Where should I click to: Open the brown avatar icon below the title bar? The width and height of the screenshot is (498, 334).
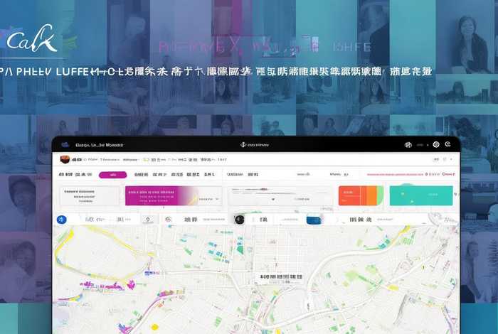pyautogui.click(x=65, y=159)
